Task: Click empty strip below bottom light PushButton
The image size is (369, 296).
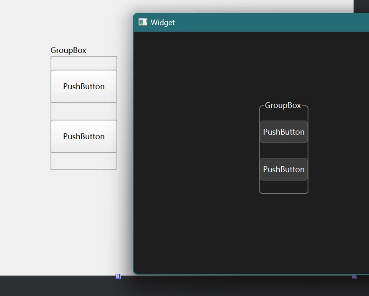Action: coord(84,161)
